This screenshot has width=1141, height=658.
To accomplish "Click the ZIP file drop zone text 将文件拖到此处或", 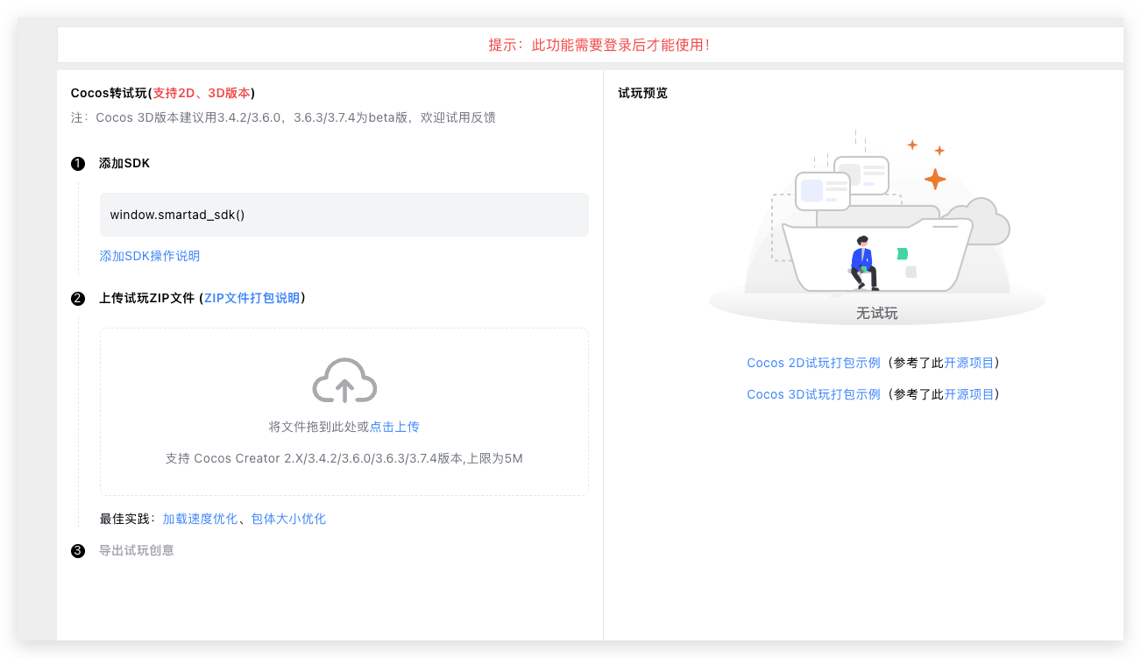I will [319, 427].
